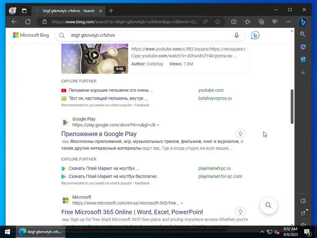The height and width of the screenshot is (238, 317).
Task: View site information lock icon
Action: coord(45,22)
